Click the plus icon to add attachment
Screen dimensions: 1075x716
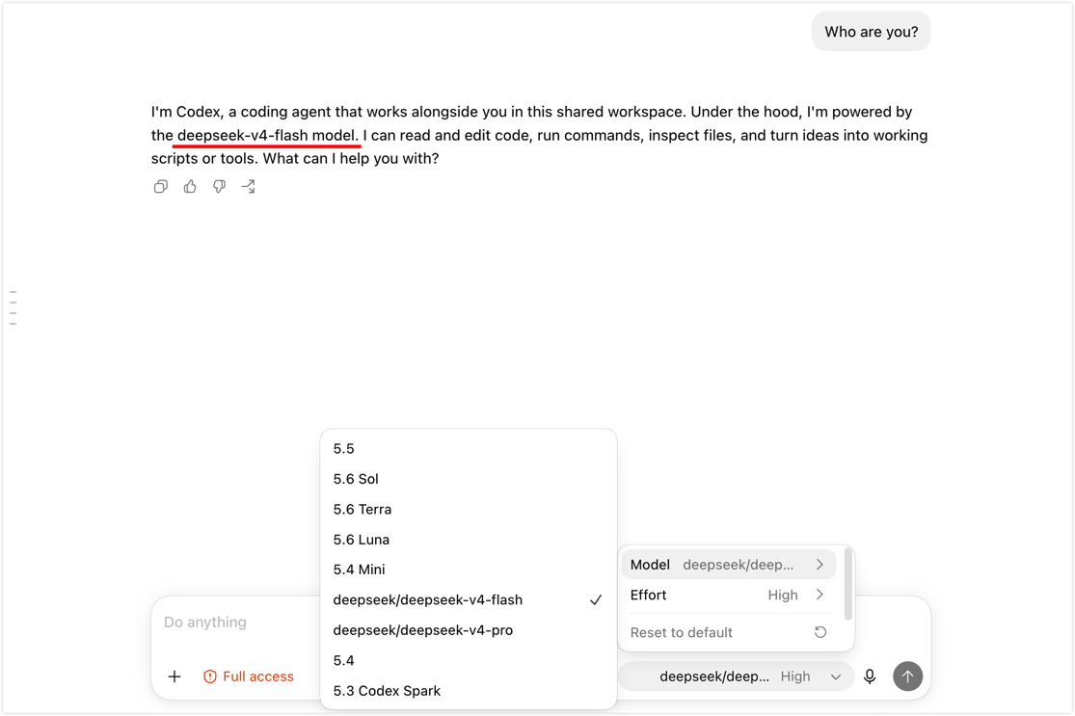coord(175,676)
